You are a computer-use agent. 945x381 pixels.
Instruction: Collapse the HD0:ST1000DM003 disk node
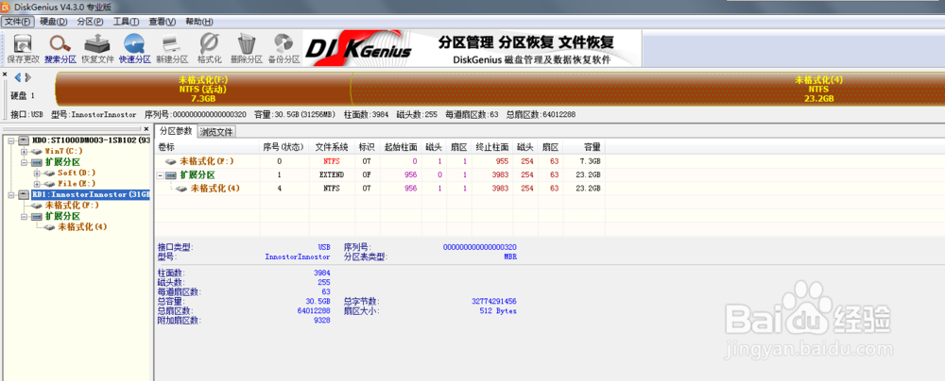pyautogui.click(x=10, y=141)
